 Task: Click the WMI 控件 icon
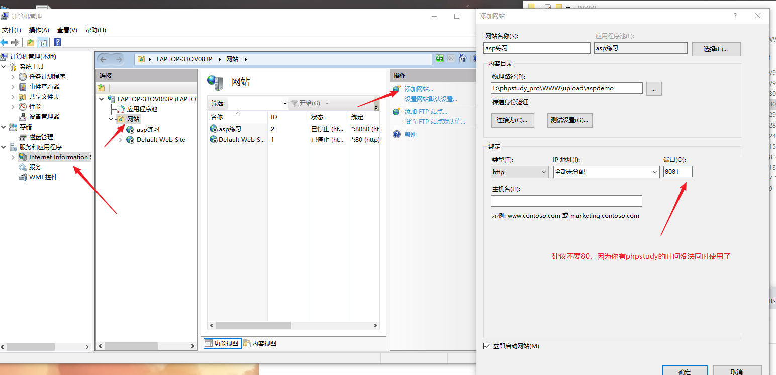click(x=23, y=177)
